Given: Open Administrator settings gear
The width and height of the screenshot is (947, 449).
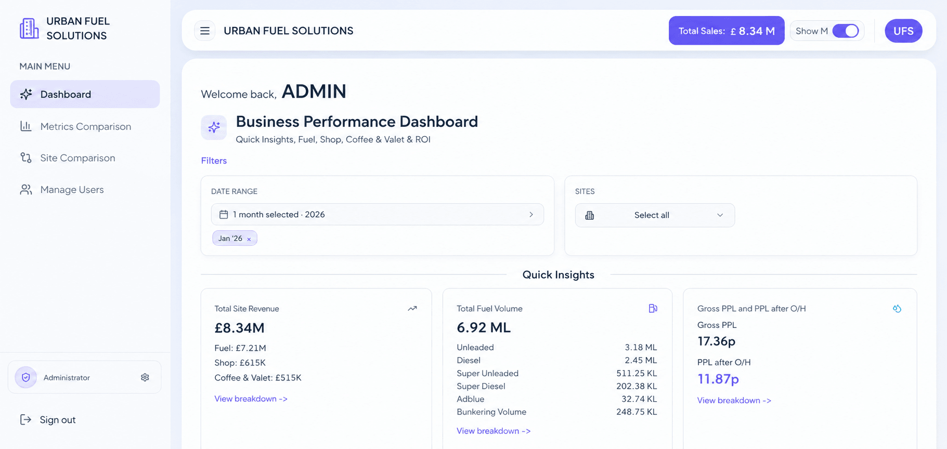Looking at the screenshot, I should (145, 377).
